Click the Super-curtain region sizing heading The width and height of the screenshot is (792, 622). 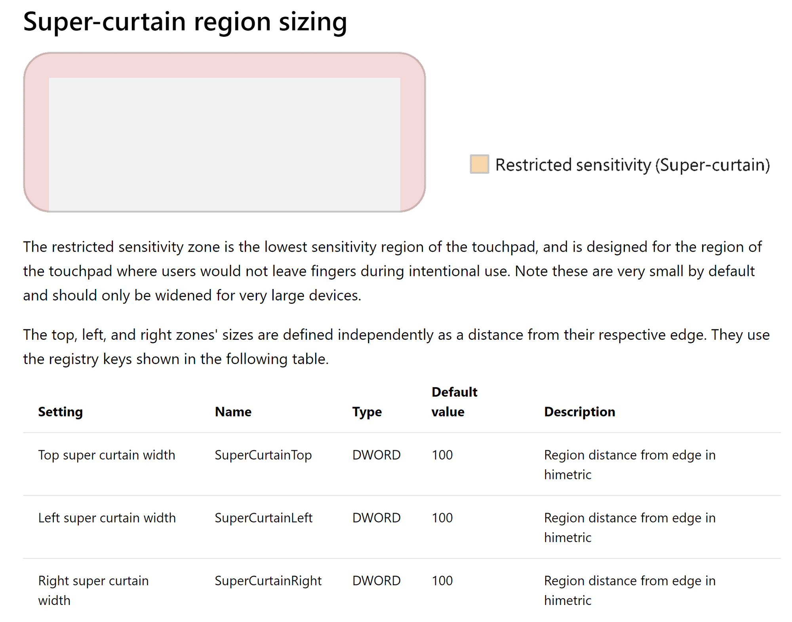coord(185,21)
